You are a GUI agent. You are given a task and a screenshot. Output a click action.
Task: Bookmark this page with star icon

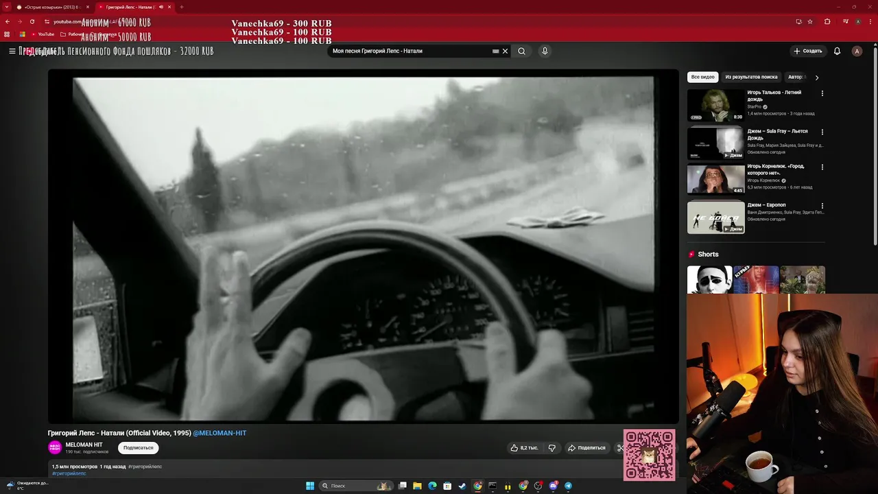click(810, 21)
